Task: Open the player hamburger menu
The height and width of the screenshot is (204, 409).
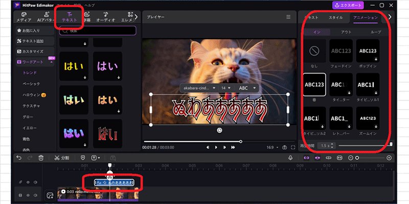Action: [x=288, y=17]
